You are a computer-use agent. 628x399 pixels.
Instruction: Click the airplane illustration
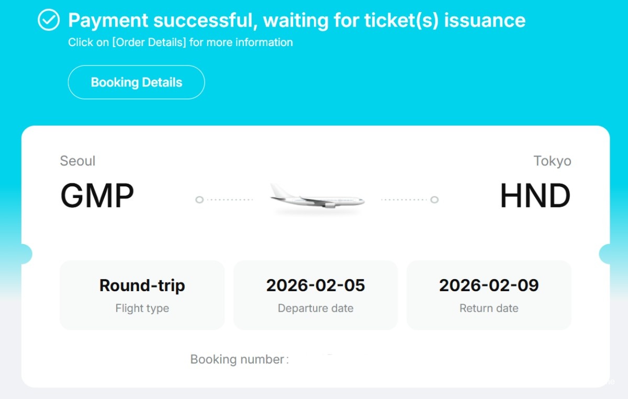(317, 199)
